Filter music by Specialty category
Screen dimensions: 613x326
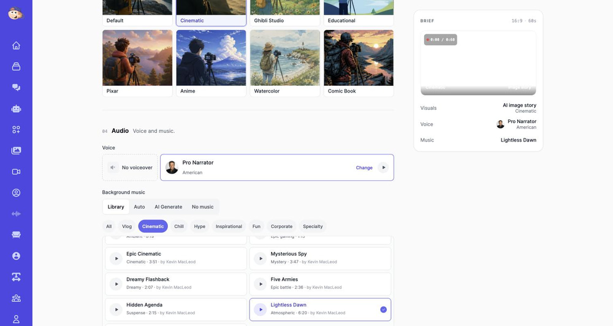click(x=313, y=226)
